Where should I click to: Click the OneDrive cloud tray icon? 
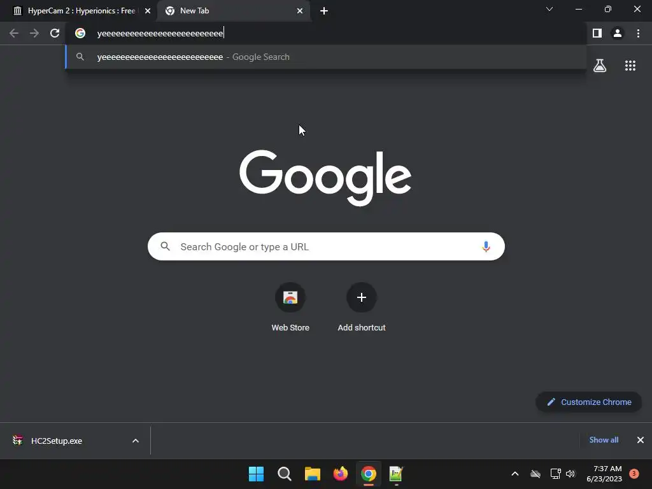535,474
